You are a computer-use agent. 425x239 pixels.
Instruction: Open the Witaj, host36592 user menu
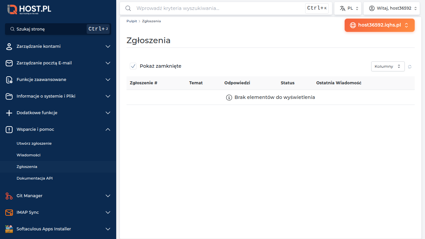(392, 8)
